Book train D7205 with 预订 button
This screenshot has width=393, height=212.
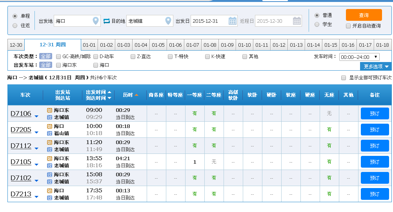(x=375, y=130)
